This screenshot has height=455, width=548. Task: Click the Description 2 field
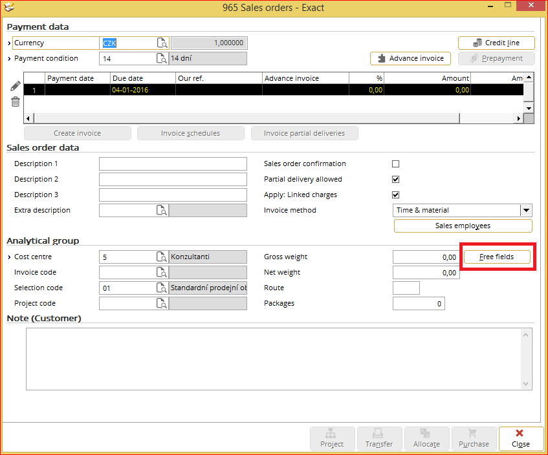[173, 179]
